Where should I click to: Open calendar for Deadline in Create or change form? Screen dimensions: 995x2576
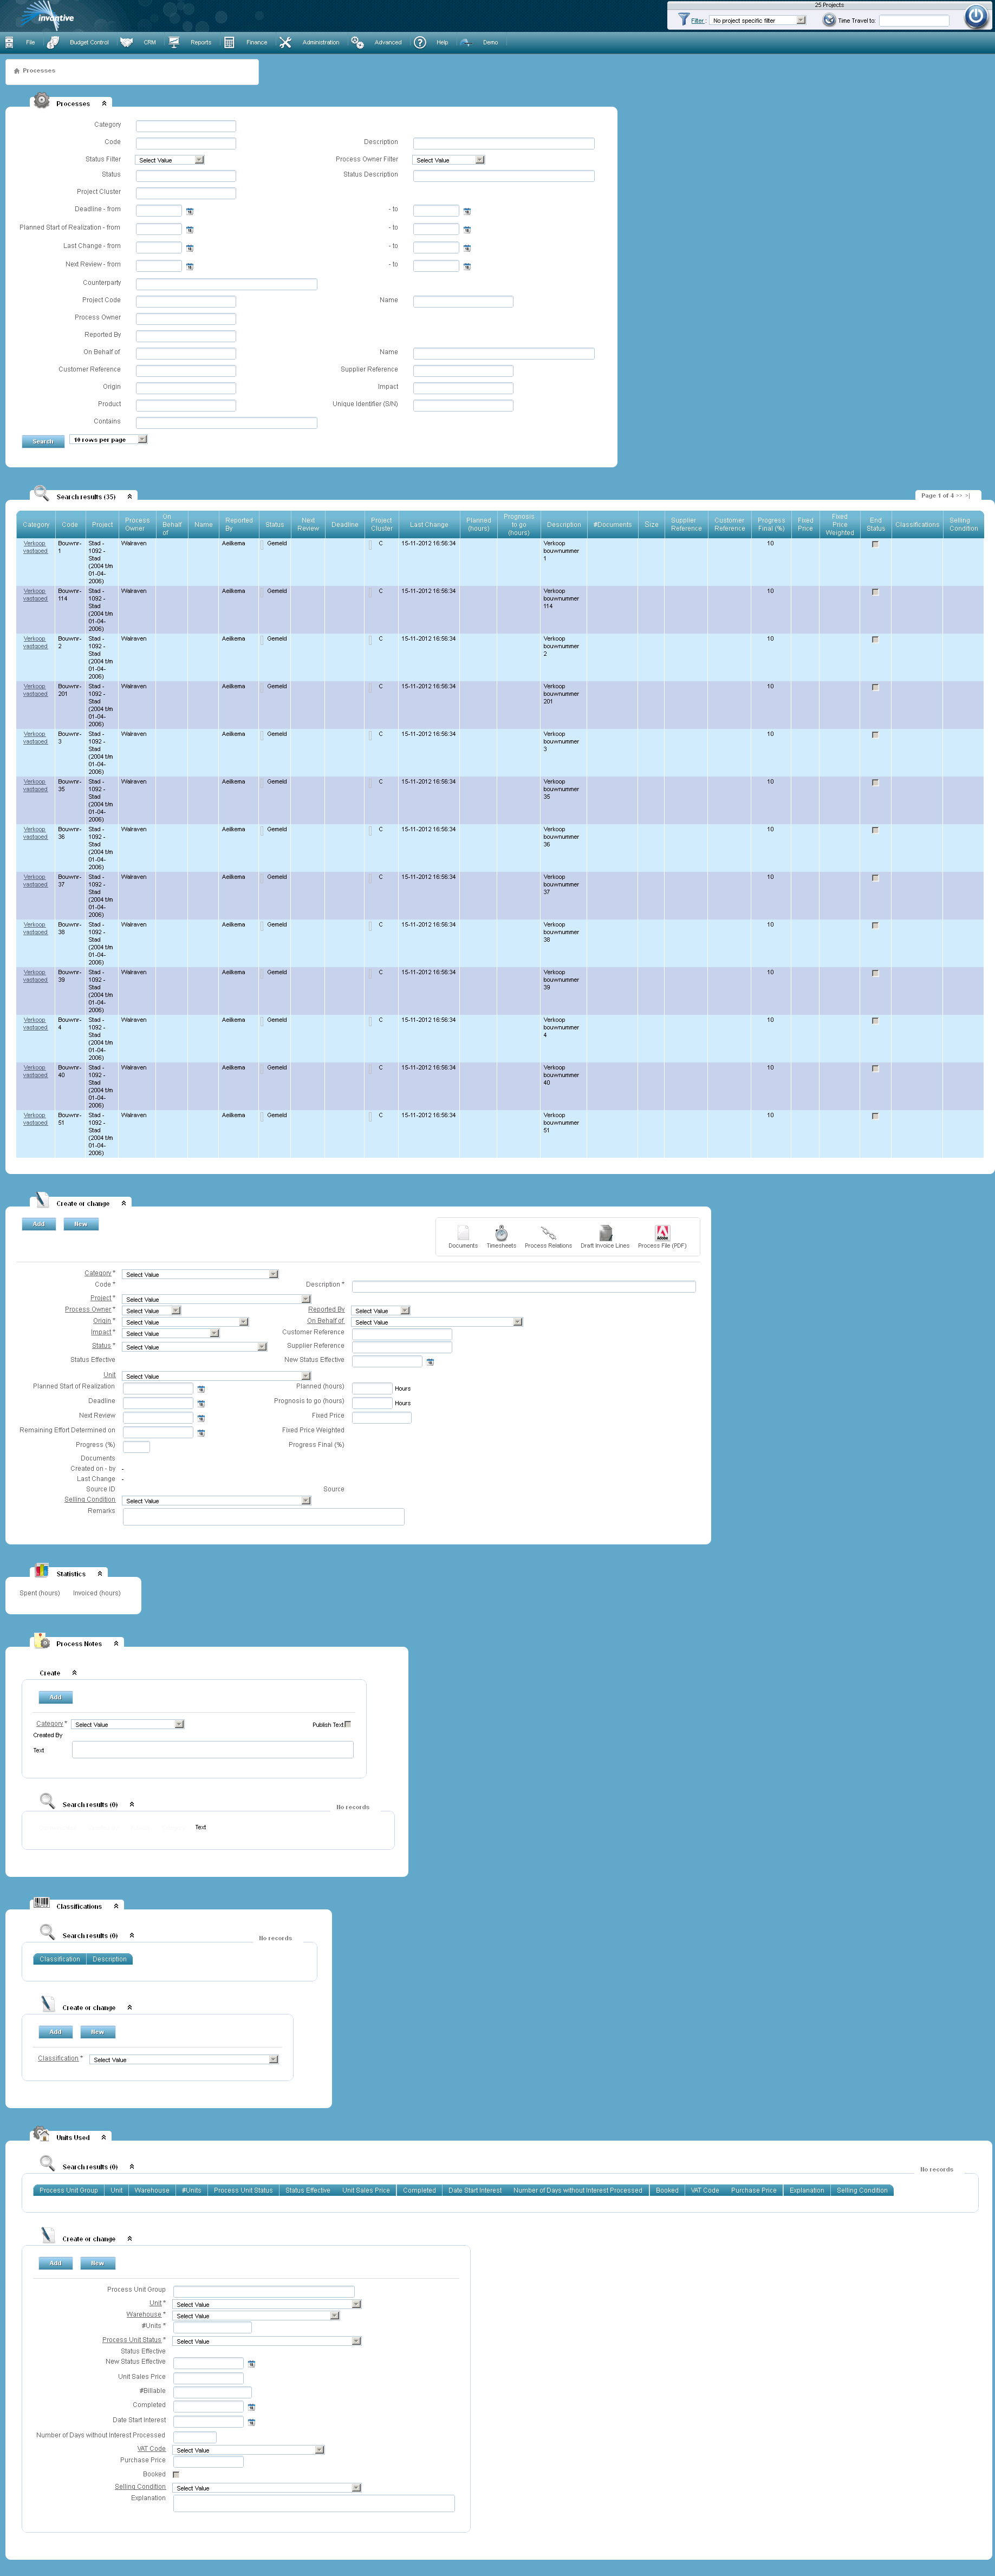[x=201, y=1404]
